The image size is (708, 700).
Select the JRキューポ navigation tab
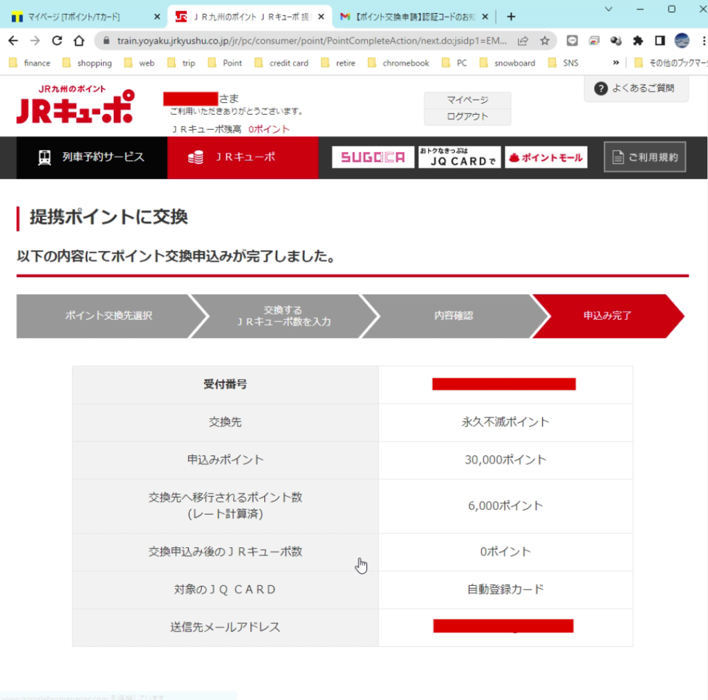coord(243,157)
